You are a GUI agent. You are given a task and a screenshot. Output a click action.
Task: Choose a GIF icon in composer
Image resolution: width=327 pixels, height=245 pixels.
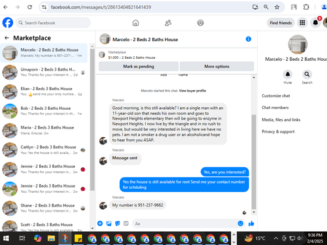point(126,223)
